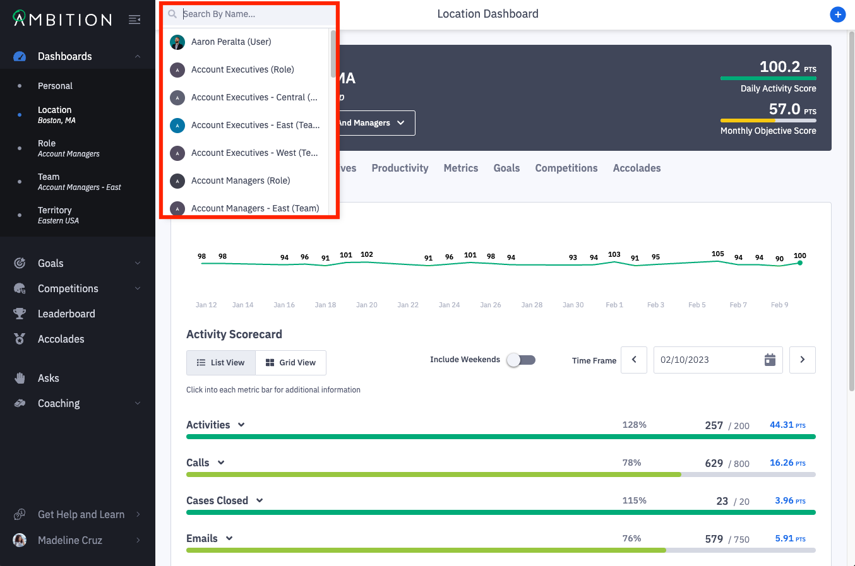The image size is (855, 566).
Task: Click the blue plus add button
Action: [837, 15]
